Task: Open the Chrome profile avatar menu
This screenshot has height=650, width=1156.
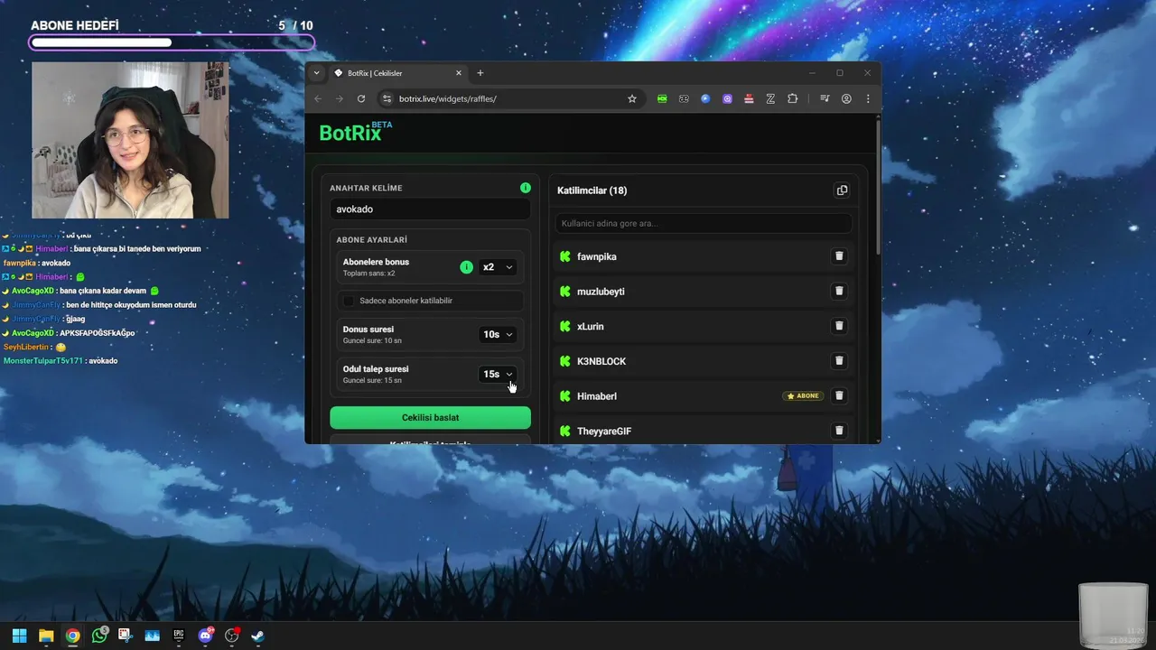Action: (x=846, y=98)
